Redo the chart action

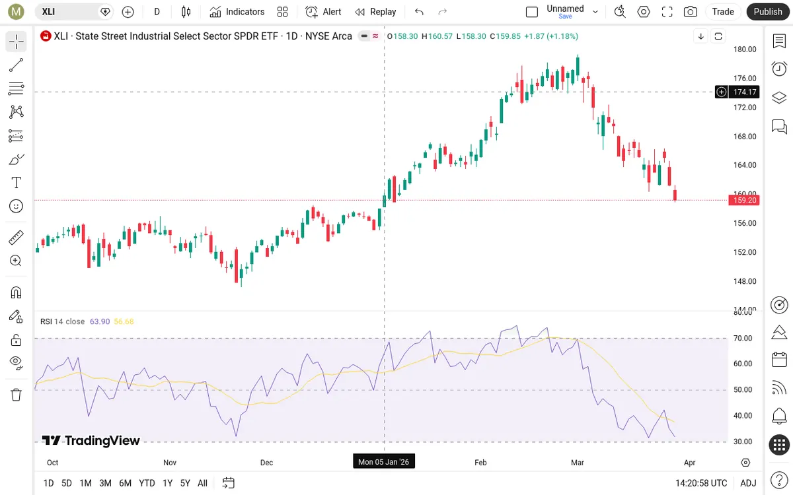[443, 12]
